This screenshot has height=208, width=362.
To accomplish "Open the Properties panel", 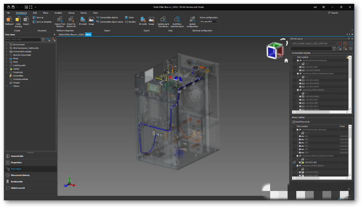I will [30, 163].
